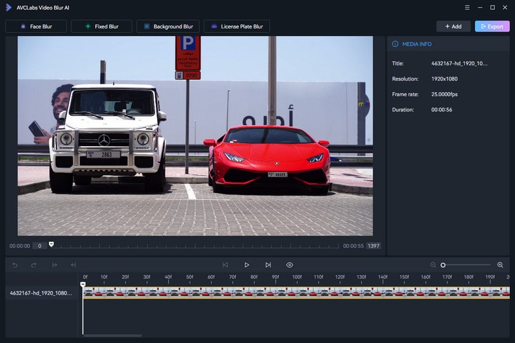
Task: Click the 150f mark on timeline ruler
Action: 404,278
